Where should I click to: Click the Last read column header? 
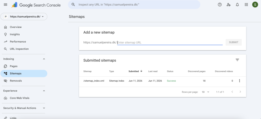click(x=153, y=71)
